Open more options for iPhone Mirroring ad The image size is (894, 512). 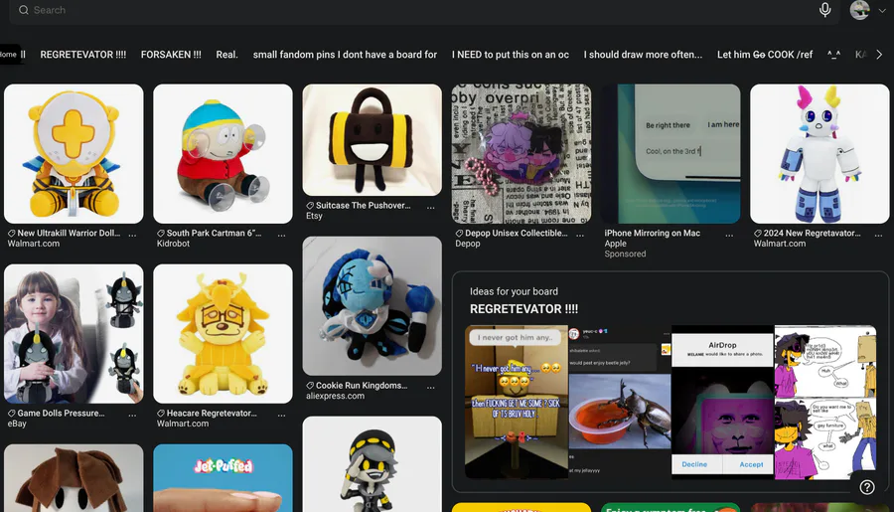click(x=729, y=236)
